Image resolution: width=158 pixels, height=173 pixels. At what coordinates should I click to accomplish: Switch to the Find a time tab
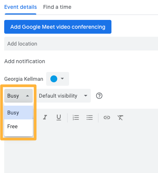(x=57, y=7)
